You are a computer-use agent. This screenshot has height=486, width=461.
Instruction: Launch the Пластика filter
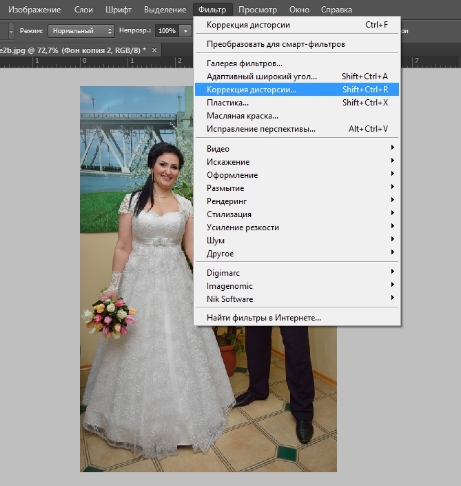coord(227,103)
